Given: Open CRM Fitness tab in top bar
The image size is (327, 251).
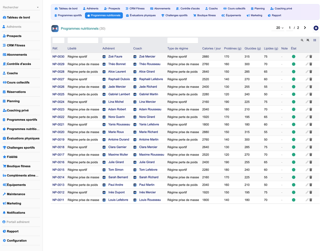Looking at the screenshot, I should tap(135, 8).
